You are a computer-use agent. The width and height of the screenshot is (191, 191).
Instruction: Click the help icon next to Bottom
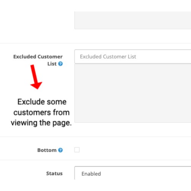(x=60, y=150)
